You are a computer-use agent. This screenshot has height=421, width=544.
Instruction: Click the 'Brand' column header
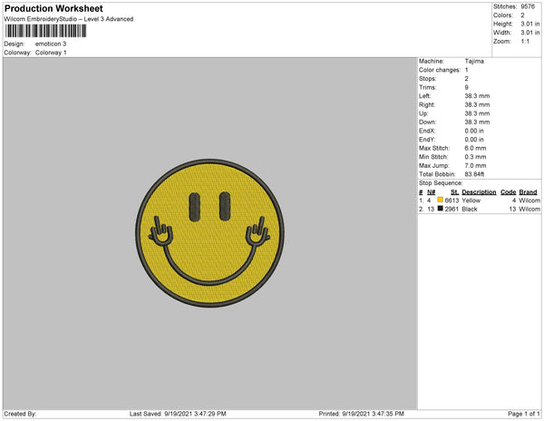[x=528, y=192]
